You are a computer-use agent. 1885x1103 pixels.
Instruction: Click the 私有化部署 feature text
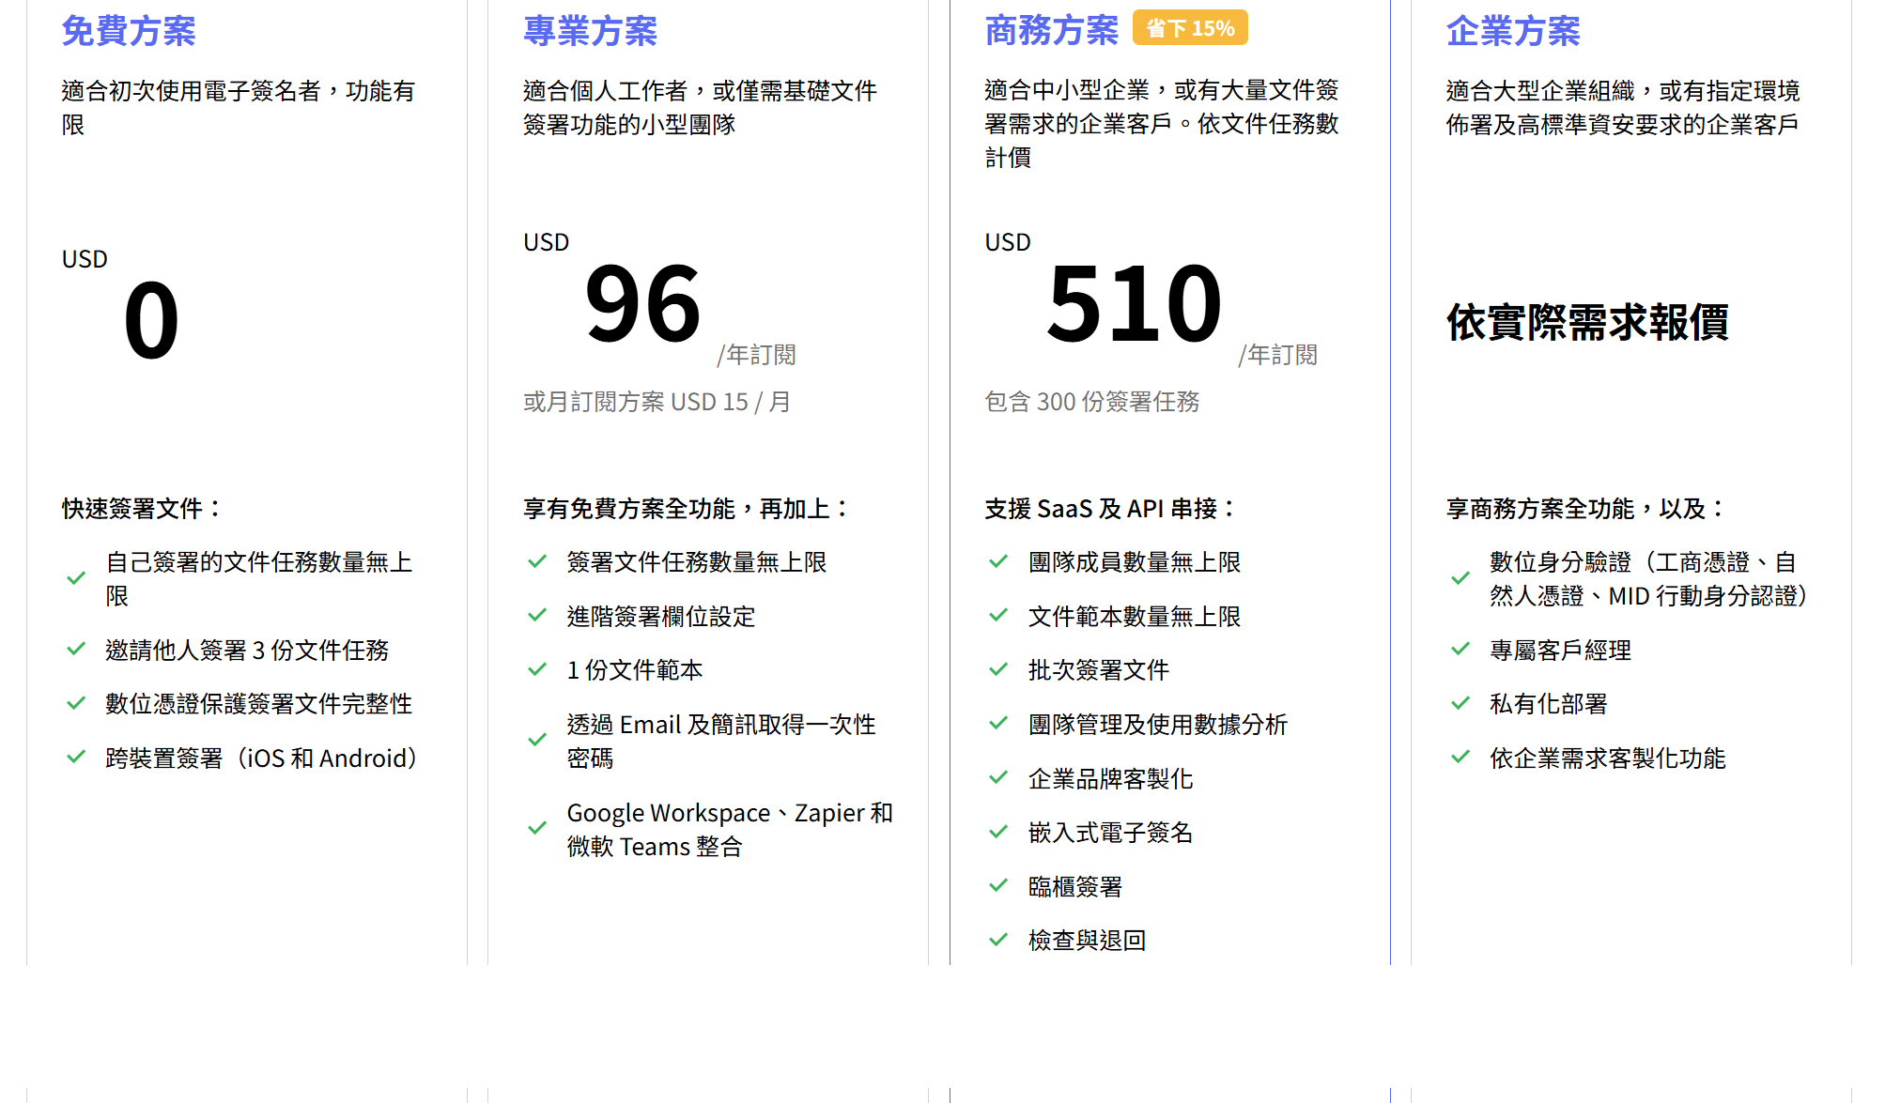click(1549, 704)
